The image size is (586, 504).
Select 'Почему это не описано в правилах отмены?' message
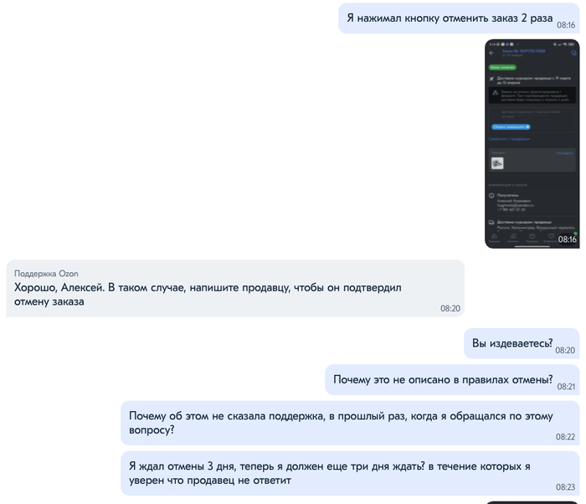[452, 379]
